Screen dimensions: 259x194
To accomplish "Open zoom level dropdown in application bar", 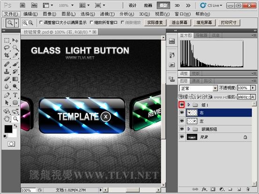I will tap(73, 6).
